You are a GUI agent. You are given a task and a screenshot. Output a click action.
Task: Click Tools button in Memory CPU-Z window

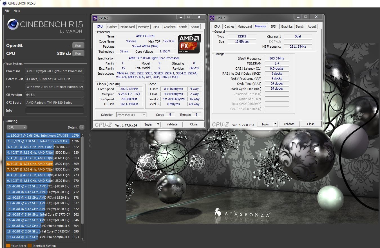[265, 124]
